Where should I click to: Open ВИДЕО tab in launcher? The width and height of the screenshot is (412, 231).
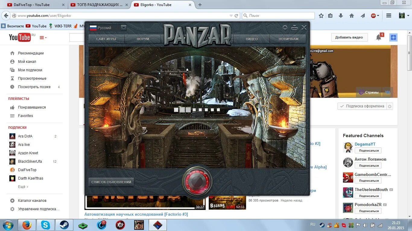(x=252, y=39)
